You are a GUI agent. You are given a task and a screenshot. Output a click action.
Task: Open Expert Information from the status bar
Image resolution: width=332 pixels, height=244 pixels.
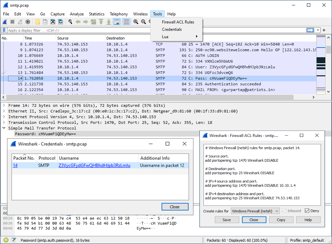[x=6, y=240]
